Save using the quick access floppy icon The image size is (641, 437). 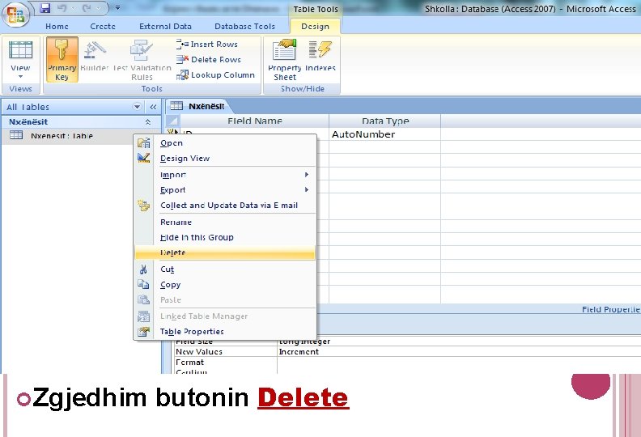pyautogui.click(x=45, y=8)
